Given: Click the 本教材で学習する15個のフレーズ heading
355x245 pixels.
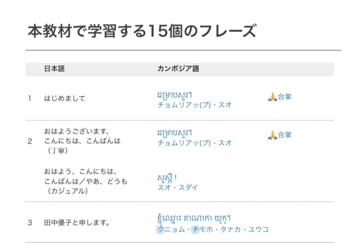Looking at the screenshot, I should point(142,31).
